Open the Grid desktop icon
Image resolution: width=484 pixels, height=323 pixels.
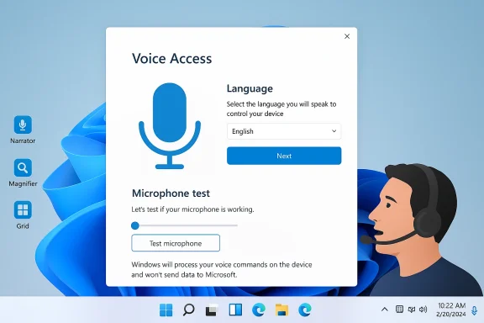(x=23, y=210)
